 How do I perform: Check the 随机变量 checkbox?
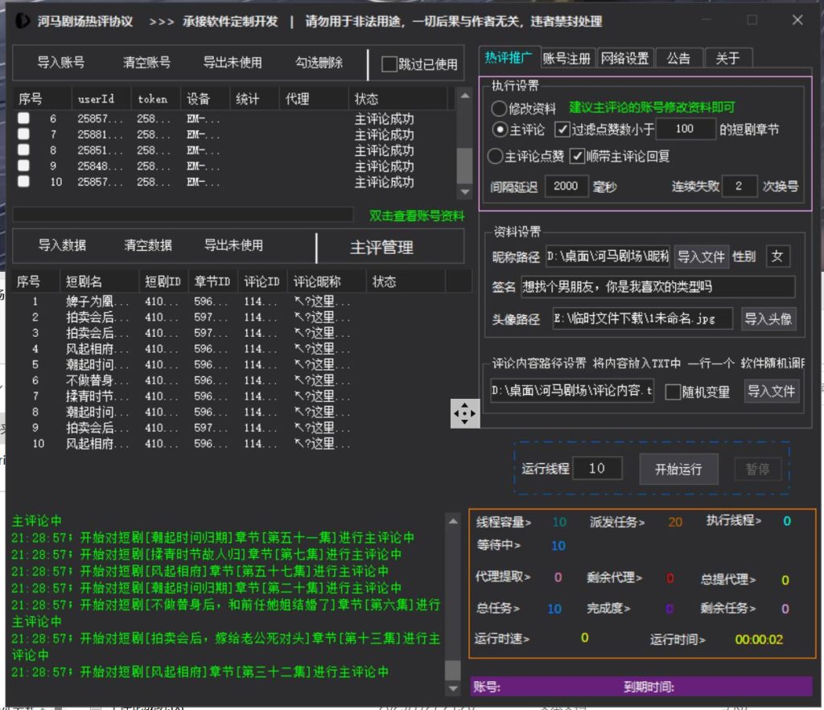pyautogui.click(x=673, y=392)
